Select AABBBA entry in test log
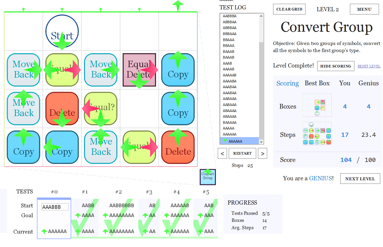 pyautogui.click(x=230, y=16)
